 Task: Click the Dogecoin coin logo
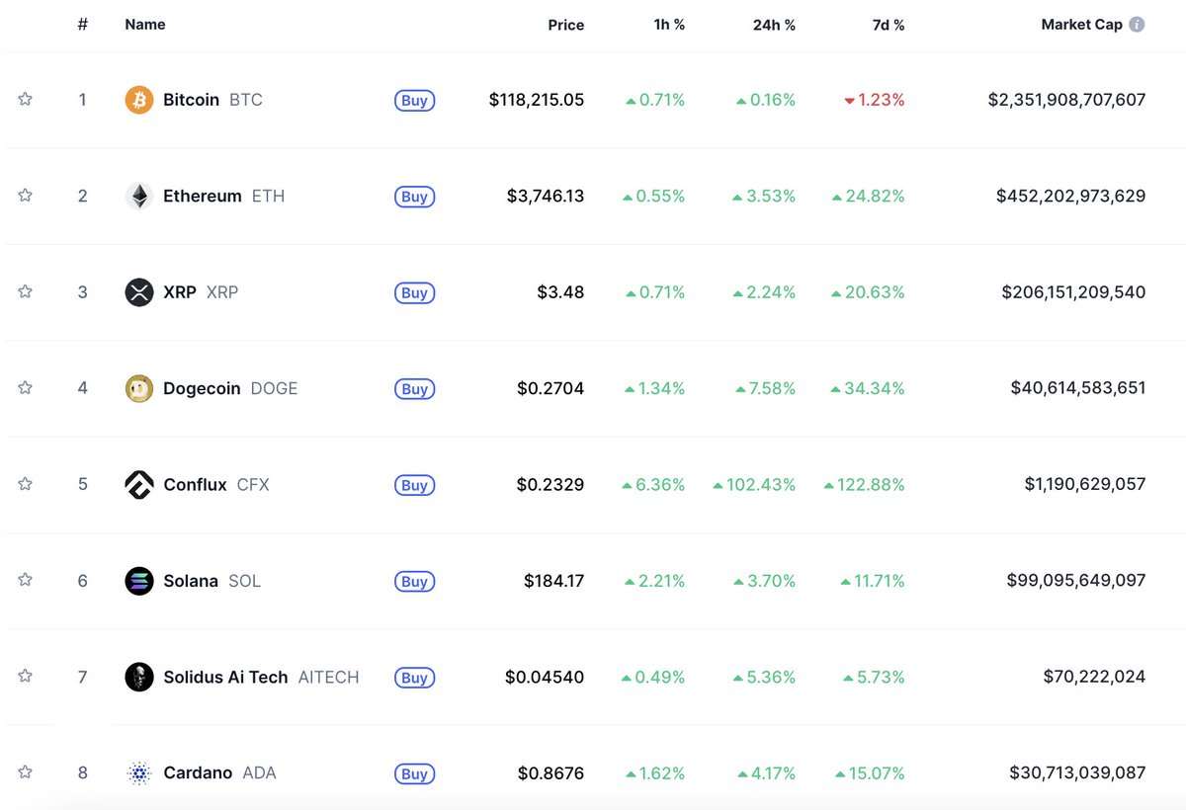coord(139,388)
